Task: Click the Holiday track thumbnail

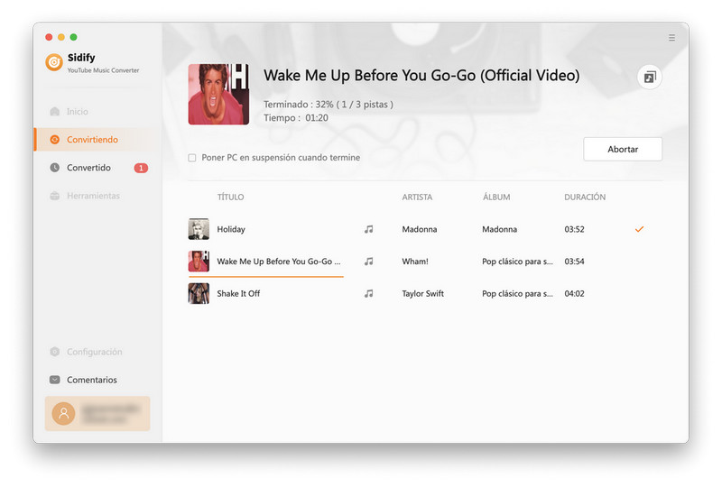Action: [x=199, y=229]
